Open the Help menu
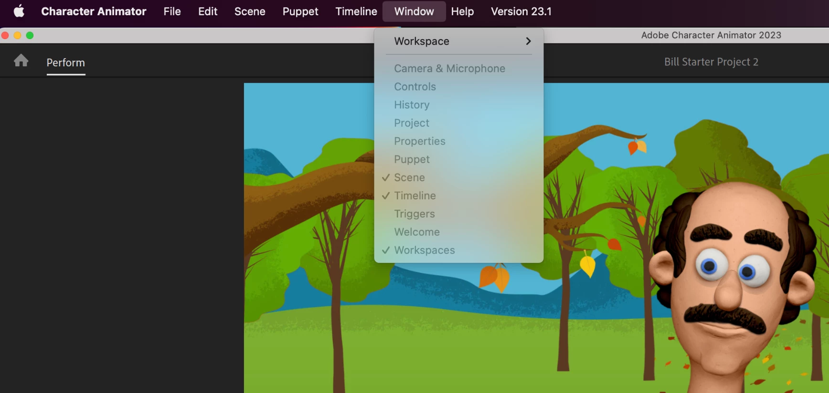 (462, 11)
